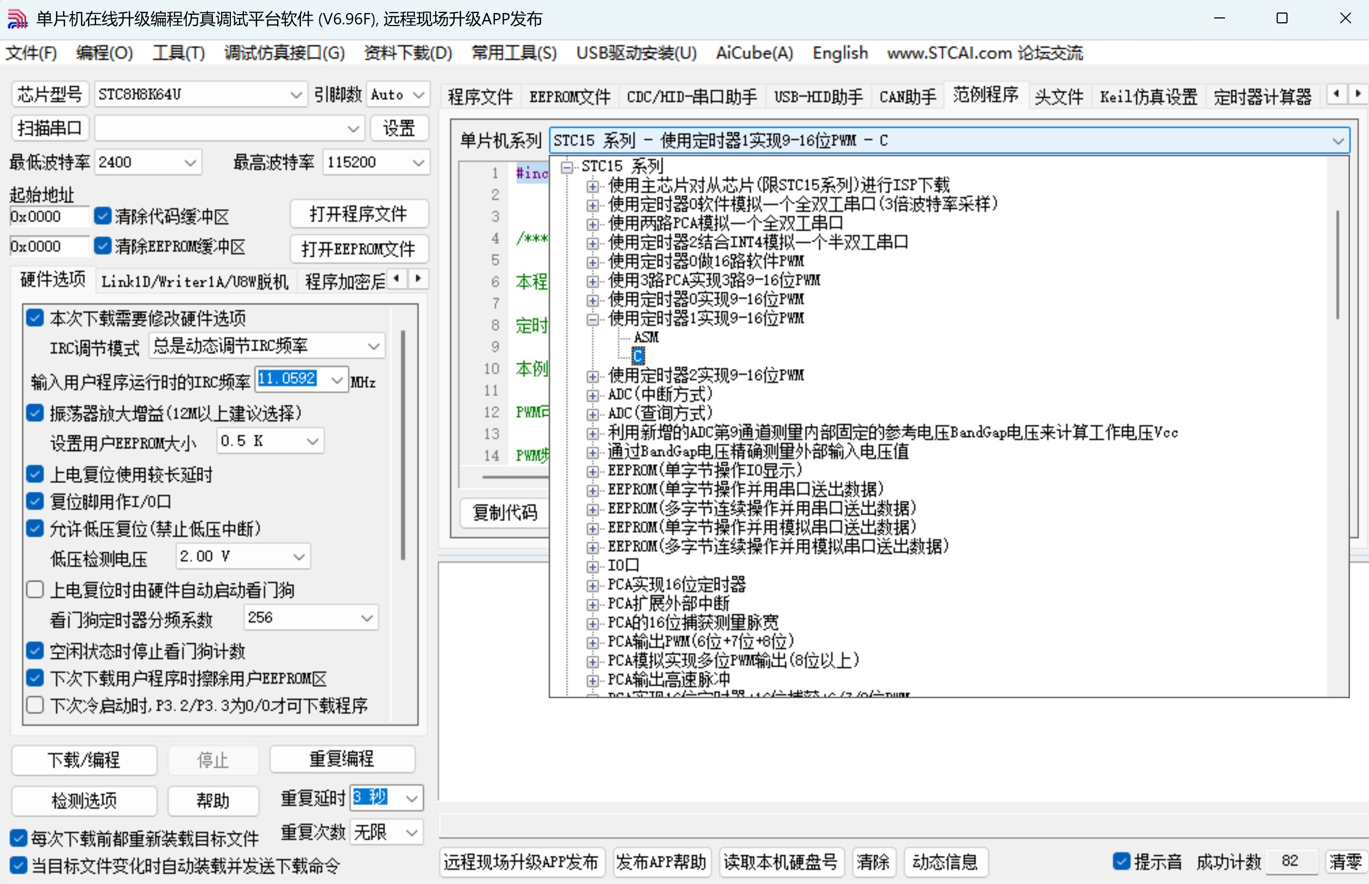Collapse the 使用定时器1实现9-16位PWM node
This screenshot has height=884, width=1369.
(593, 318)
